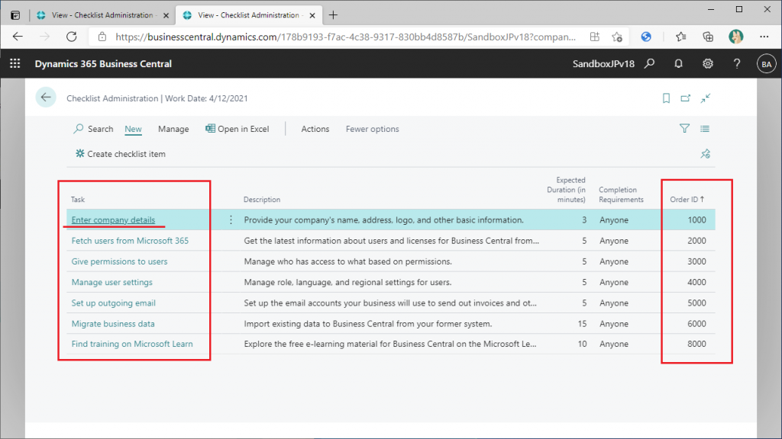This screenshot has height=439, width=782.
Task: Pin the action bar with the pin icon
Action: (x=705, y=154)
